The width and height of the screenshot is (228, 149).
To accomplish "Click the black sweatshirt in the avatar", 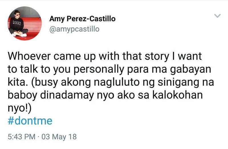I will pyautogui.click(x=17, y=24).
